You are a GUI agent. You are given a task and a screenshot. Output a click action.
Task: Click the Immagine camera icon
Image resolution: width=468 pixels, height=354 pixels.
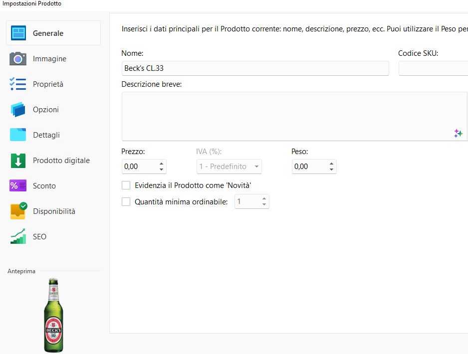(x=18, y=59)
